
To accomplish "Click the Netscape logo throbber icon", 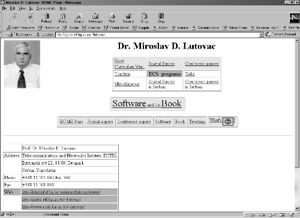I will click(294, 18).
